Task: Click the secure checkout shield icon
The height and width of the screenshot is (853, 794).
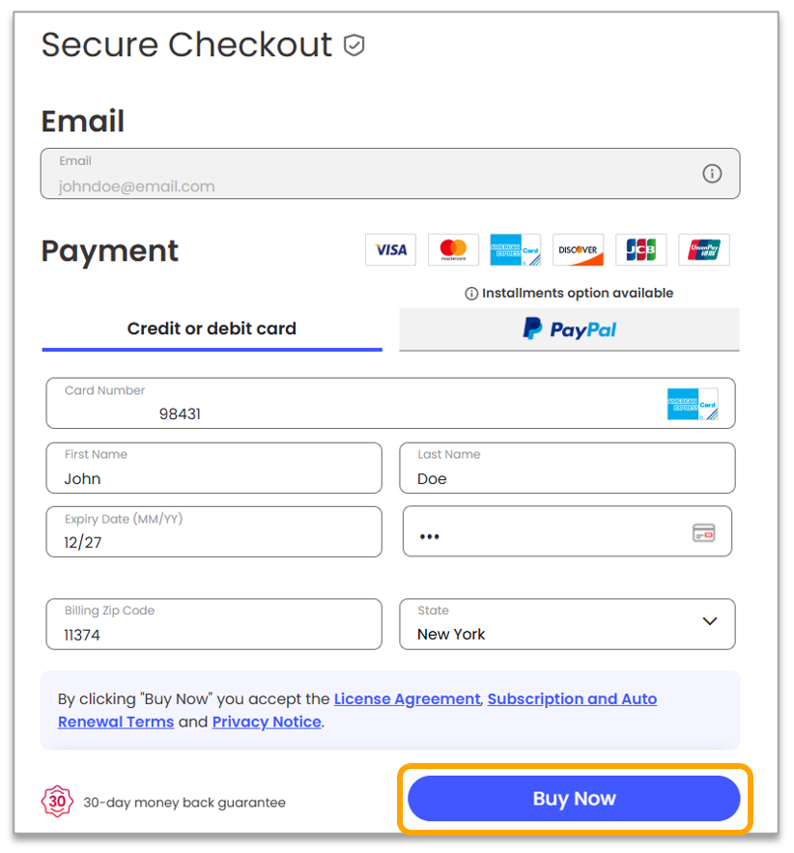Action: 354,45
